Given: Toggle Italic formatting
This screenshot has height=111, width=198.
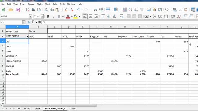Looking at the screenshot, I should pos(54,16).
